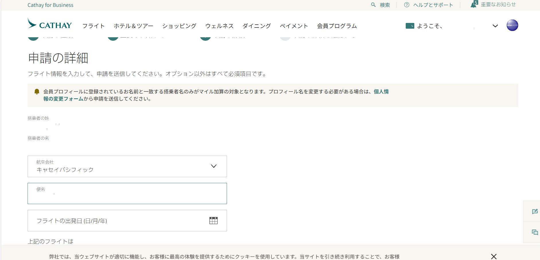The image size is (540, 260).
Task: Open the calendar date picker icon
Action: tap(213, 220)
